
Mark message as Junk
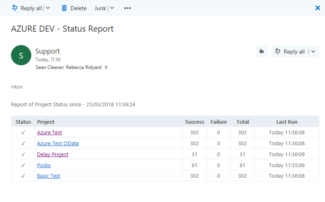100,8
